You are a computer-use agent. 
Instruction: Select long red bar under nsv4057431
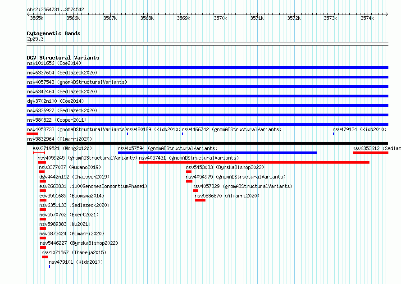(255, 162)
